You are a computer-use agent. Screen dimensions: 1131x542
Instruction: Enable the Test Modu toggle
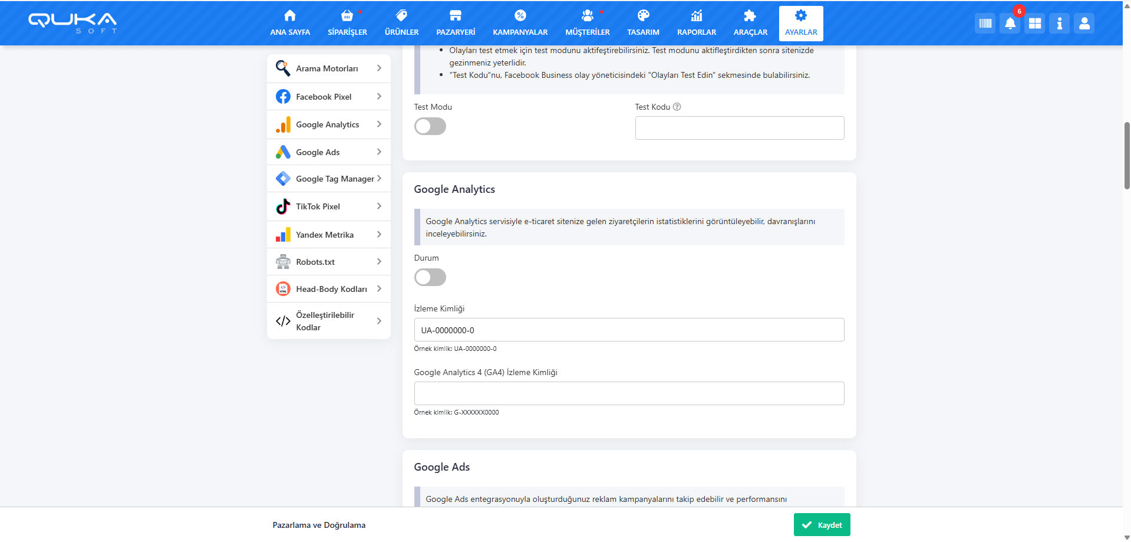[430, 126]
